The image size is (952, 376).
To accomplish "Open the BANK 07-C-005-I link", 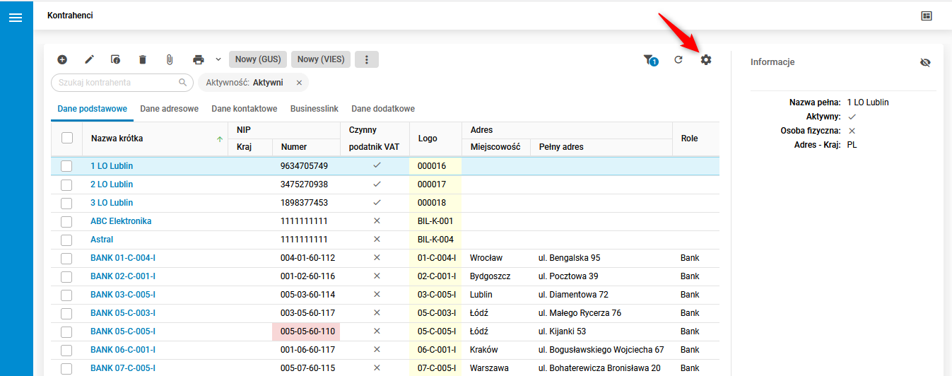I will [x=123, y=368].
